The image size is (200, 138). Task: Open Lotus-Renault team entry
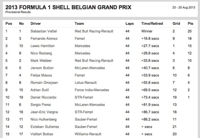(x=86, y=83)
